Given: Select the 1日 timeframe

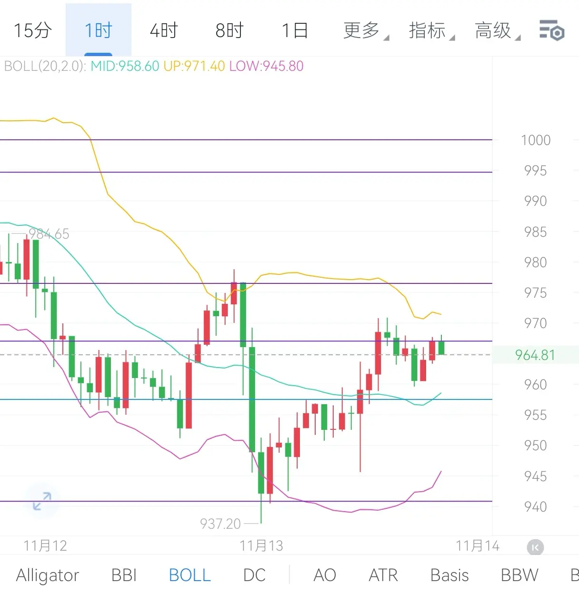Looking at the screenshot, I should [295, 30].
